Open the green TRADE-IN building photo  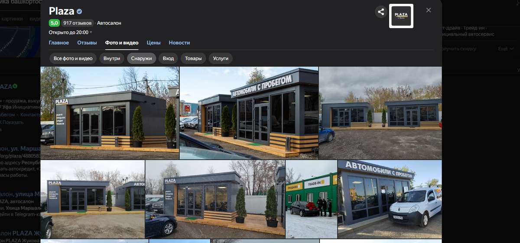click(x=312, y=199)
